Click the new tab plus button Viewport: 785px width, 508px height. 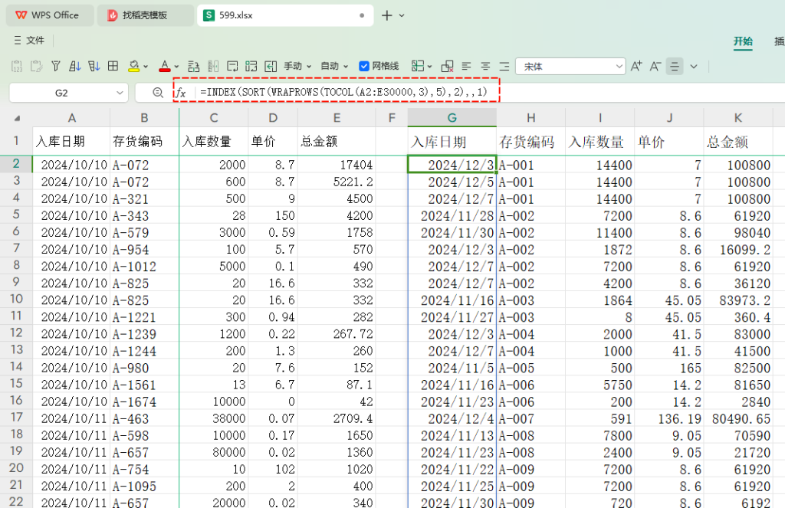pyautogui.click(x=386, y=15)
